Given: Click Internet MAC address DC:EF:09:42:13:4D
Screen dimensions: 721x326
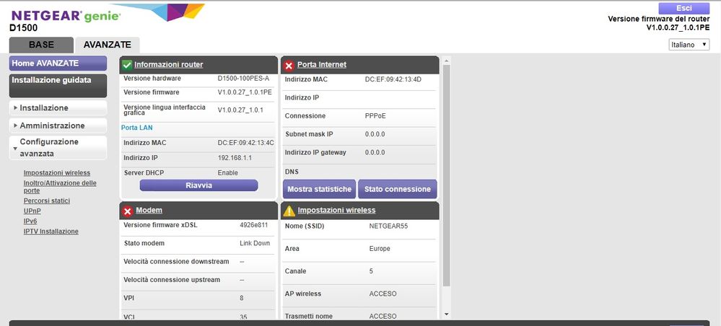Looking at the screenshot, I should pos(393,79).
